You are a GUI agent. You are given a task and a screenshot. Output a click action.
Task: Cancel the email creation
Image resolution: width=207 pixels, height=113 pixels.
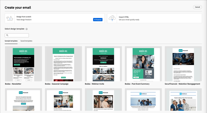(197, 7)
